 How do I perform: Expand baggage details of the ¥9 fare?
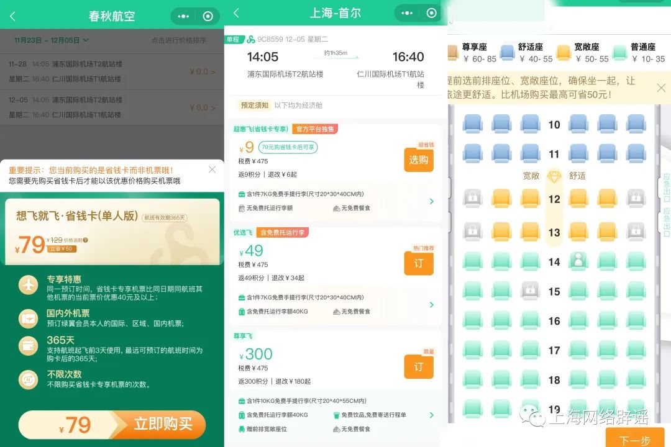point(431,201)
